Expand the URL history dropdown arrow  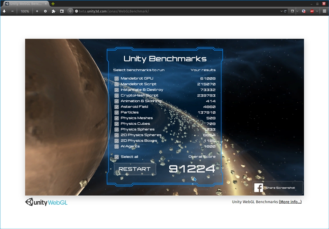tap(281, 11)
